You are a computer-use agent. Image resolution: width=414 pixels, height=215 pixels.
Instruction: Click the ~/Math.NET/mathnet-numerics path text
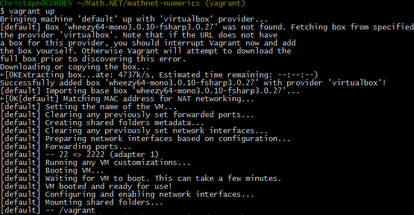coord(138,3)
